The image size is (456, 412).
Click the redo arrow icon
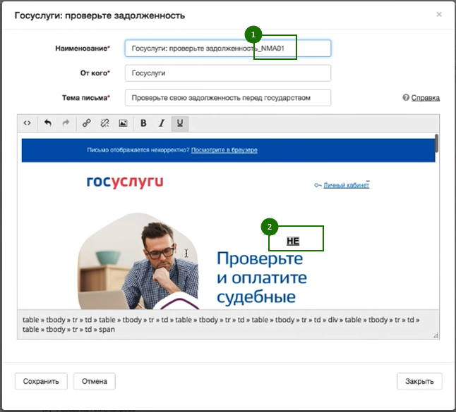coord(66,123)
